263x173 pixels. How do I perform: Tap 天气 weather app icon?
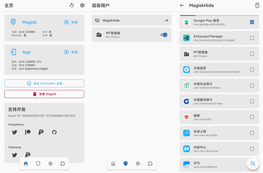click(186, 165)
